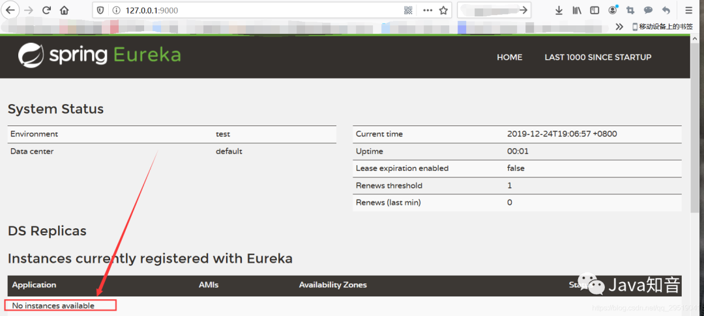Show site information icon in address bar

(116, 10)
